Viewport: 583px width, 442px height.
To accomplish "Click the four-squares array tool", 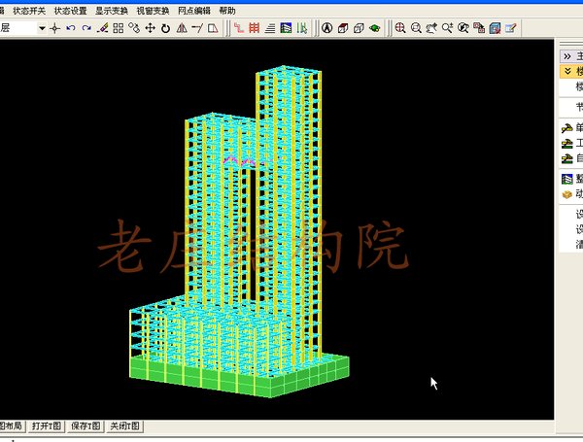I will (119, 28).
